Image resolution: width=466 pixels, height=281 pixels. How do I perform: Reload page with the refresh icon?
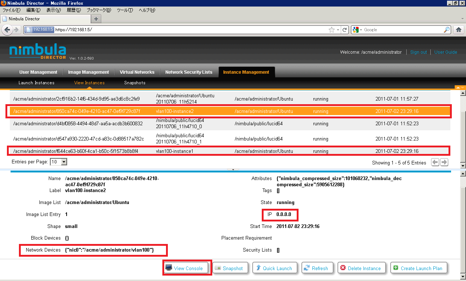point(345,30)
